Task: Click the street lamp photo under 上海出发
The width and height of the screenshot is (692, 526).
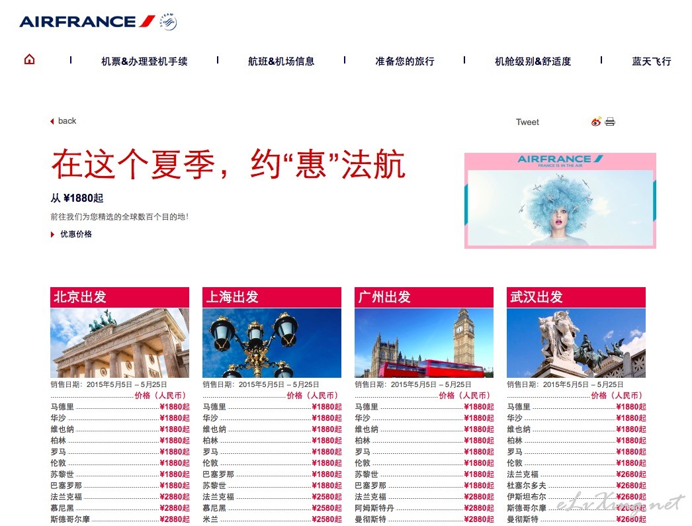Action: (272, 343)
